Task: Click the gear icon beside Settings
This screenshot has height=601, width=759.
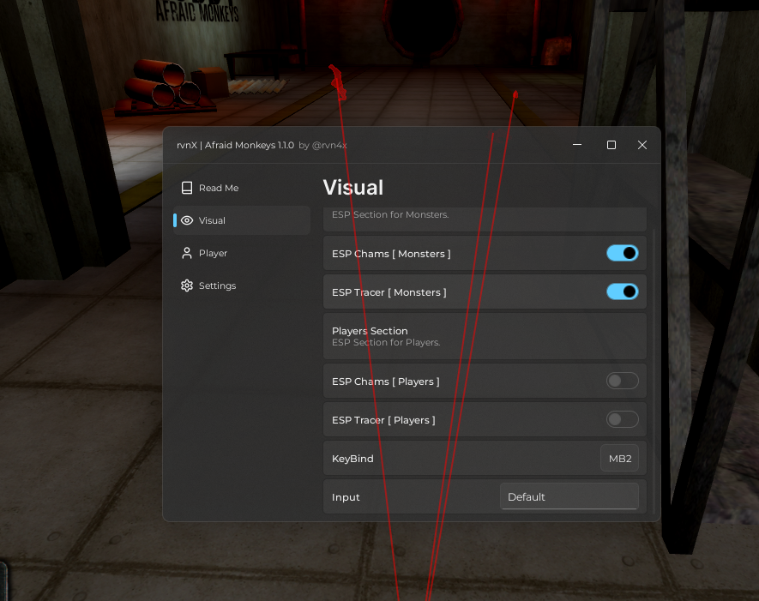Action: point(187,285)
